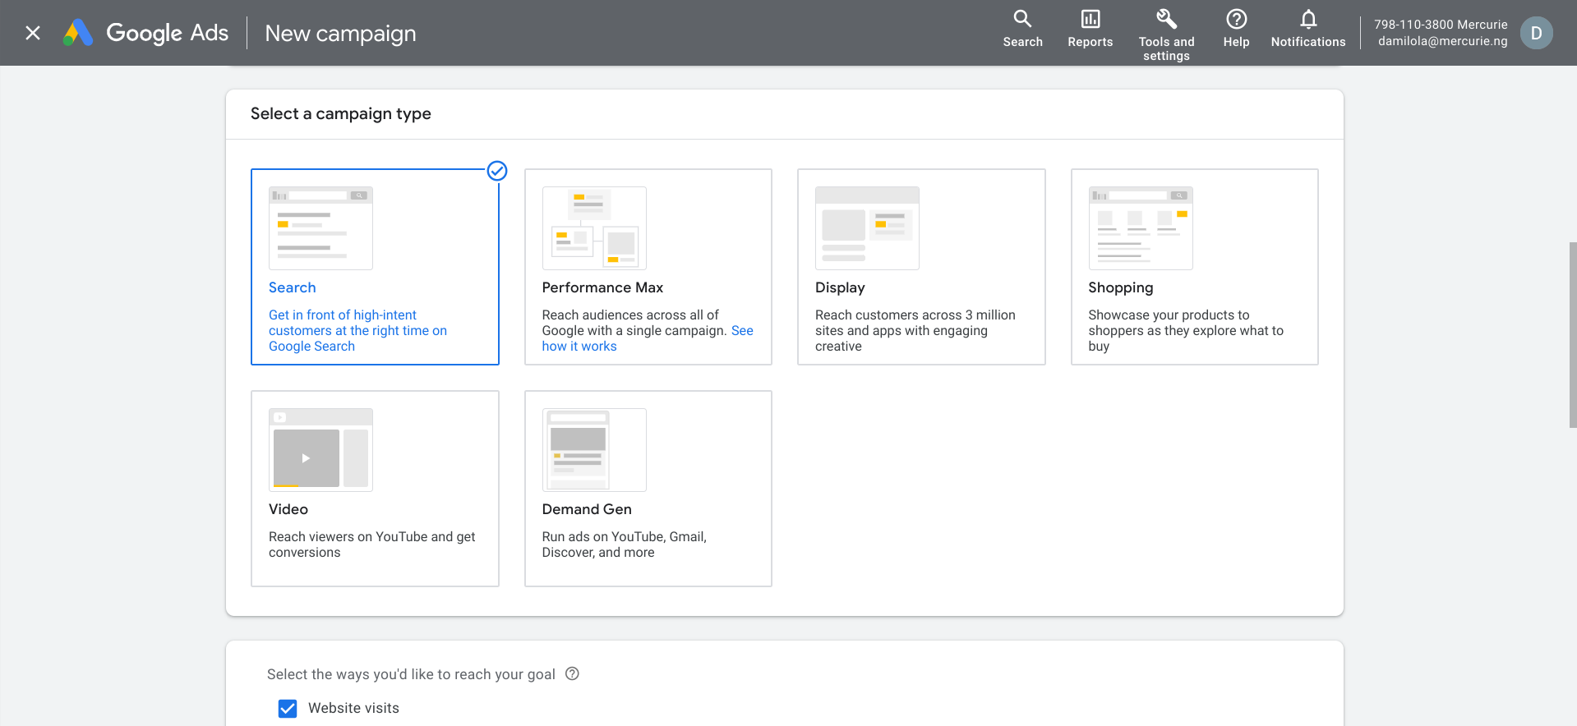Click 'Run ads on YouTube, Gmail' description
This screenshot has width=1577, height=726.
624,544
